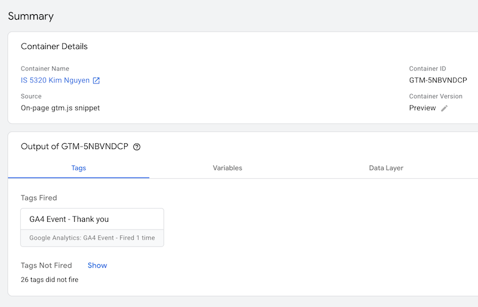Viewport: 478px width, 307px height.
Task: Click the Container Version field label
Action: (x=436, y=96)
